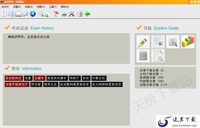The image size is (200, 128).
Task: Select the 印象记忆 tag
Action: click(x=99, y=78)
